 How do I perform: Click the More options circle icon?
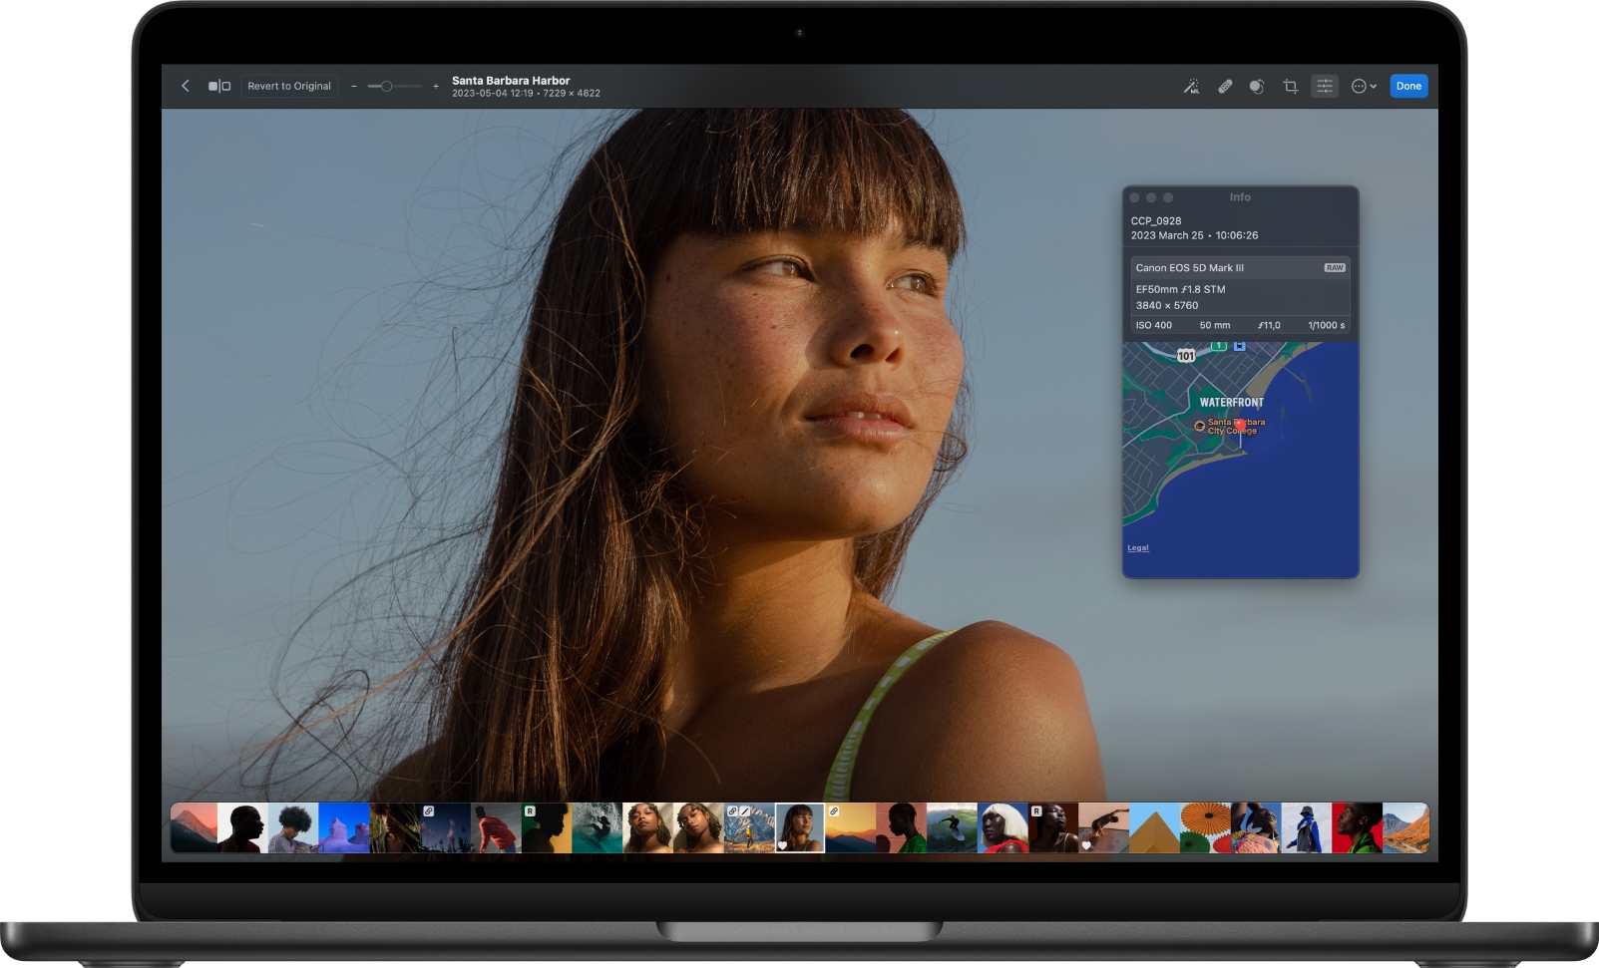(x=1357, y=87)
